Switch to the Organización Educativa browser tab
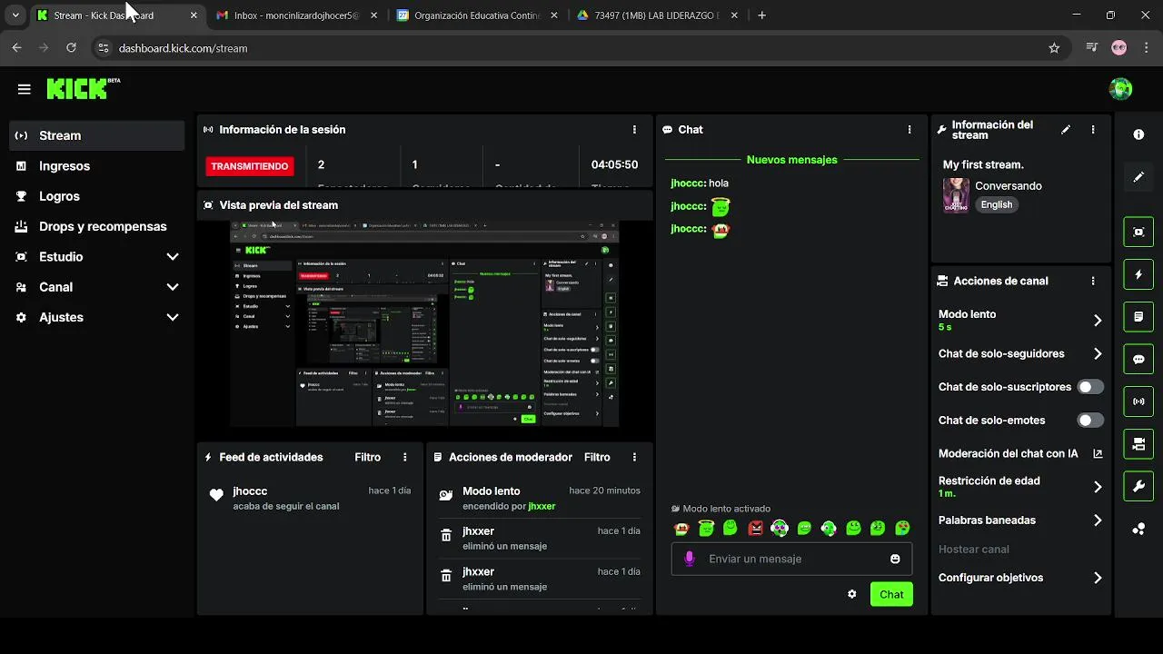Image resolution: width=1163 pixels, height=654 pixels. (x=477, y=15)
